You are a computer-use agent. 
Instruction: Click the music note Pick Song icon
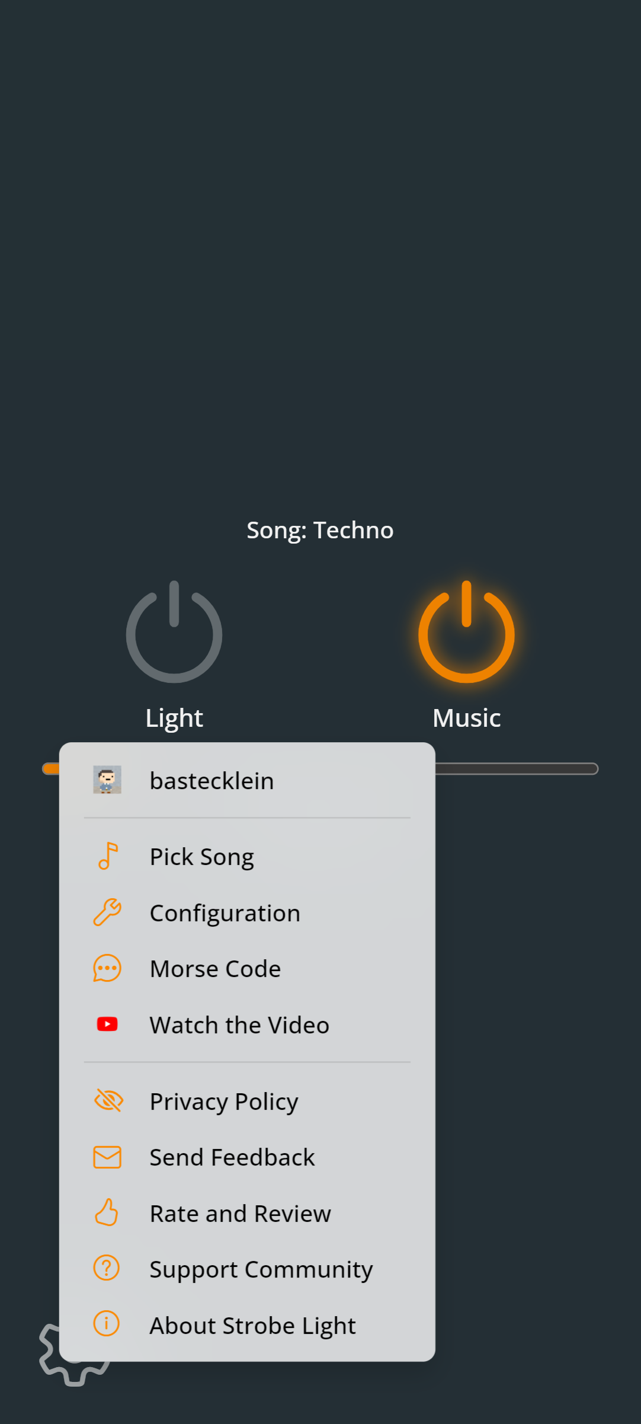(x=108, y=856)
